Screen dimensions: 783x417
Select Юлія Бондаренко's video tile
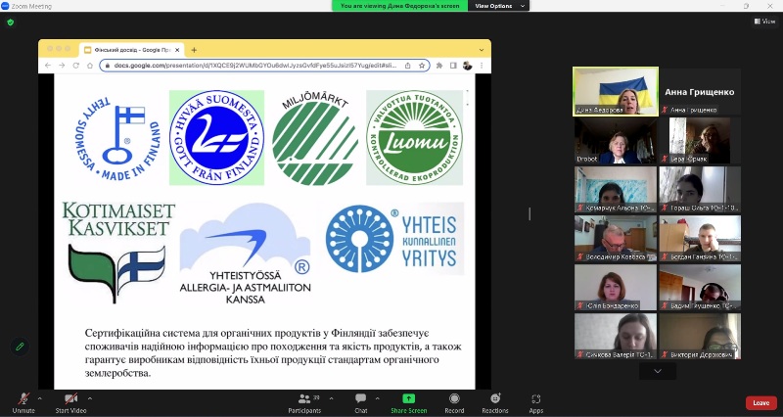[616, 287]
